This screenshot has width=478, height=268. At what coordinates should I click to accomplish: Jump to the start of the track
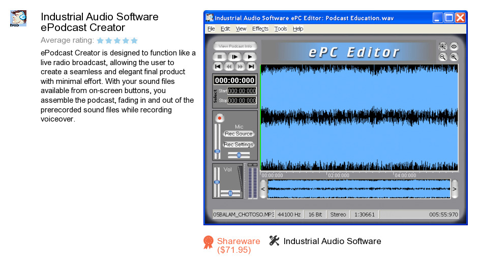tap(218, 67)
